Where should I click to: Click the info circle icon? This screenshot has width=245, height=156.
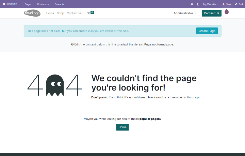72,44
